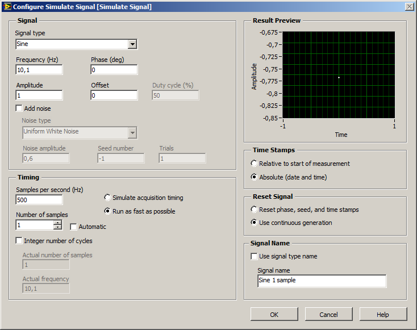Click the Number of samples field
Screen dimensions: 417x330
point(35,225)
